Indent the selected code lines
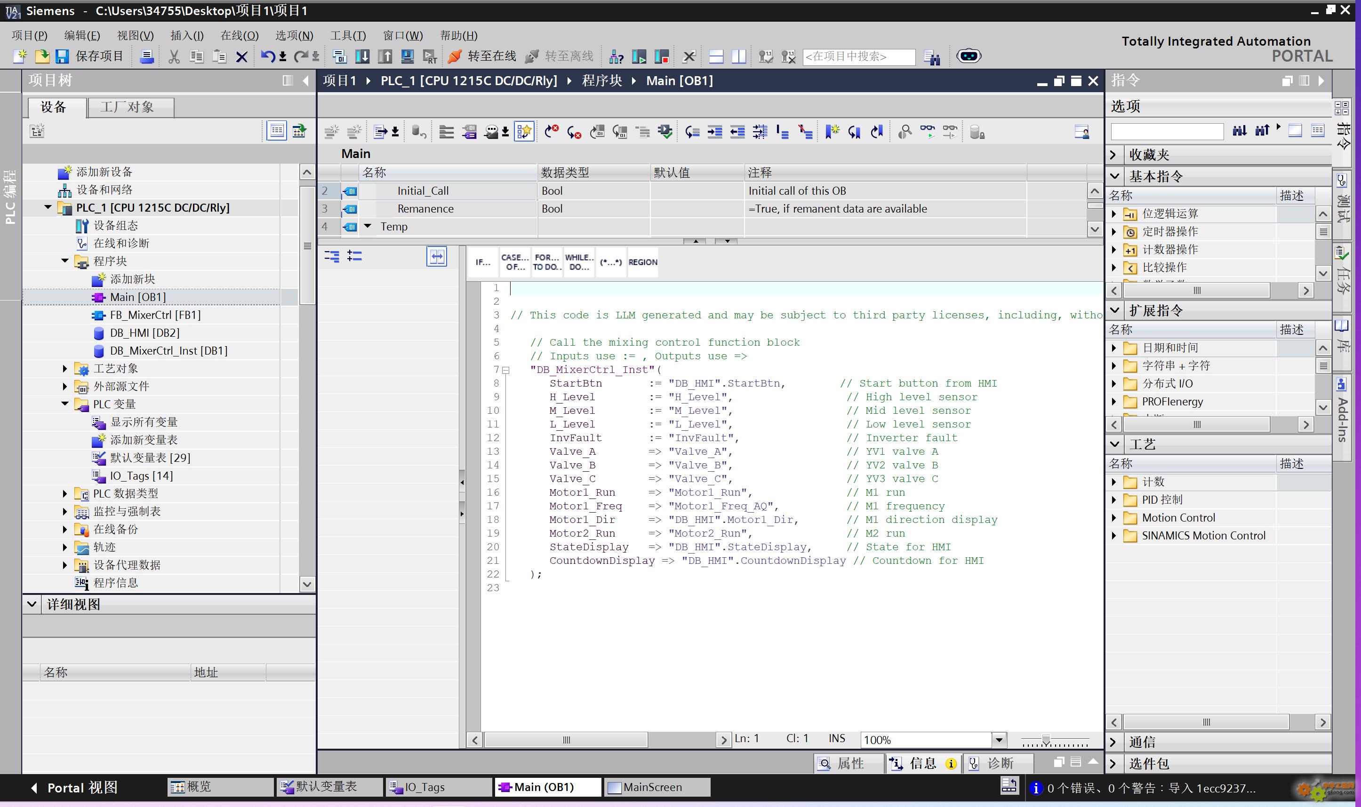 click(715, 132)
